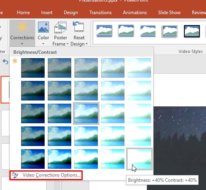Select Brightness -20% Contrast -40% preset
Image resolution: width=206 pixels, height=190 pixels.
(60, 68)
